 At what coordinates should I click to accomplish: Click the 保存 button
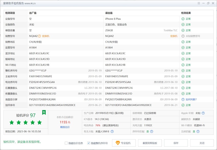point(176,143)
